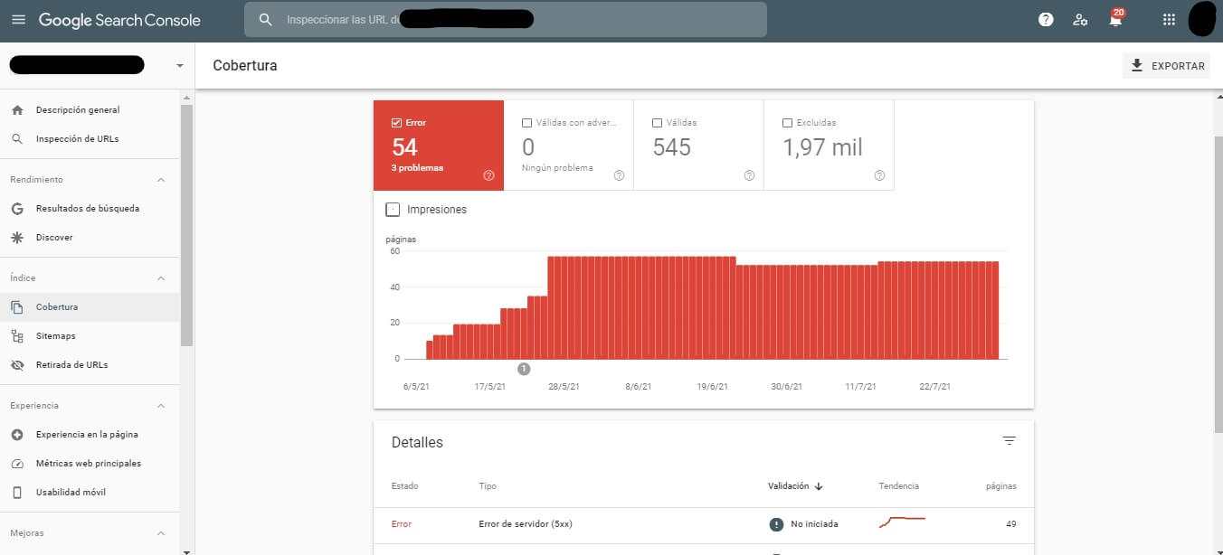Open the Error de servidor (5xx) row
Image resolution: width=1223 pixels, height=555 pixels.
click(525, 524)
